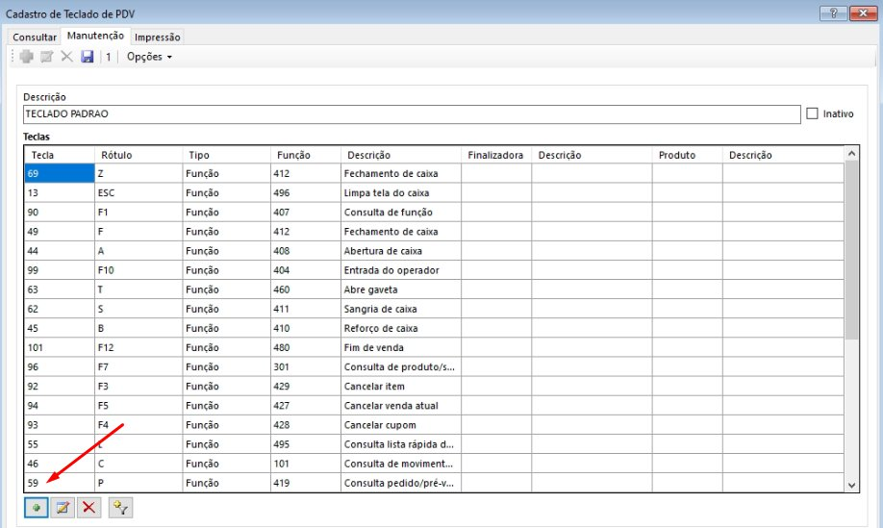Switch to the Consultar tab
Viewport: 883px width, 528px height.
click(35, 37)
